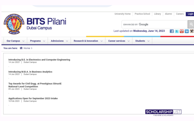The height and width of the screenshot is (121, 194).
Task: Click the breadcrumb arrow after Home
Action: coord(32,48)
